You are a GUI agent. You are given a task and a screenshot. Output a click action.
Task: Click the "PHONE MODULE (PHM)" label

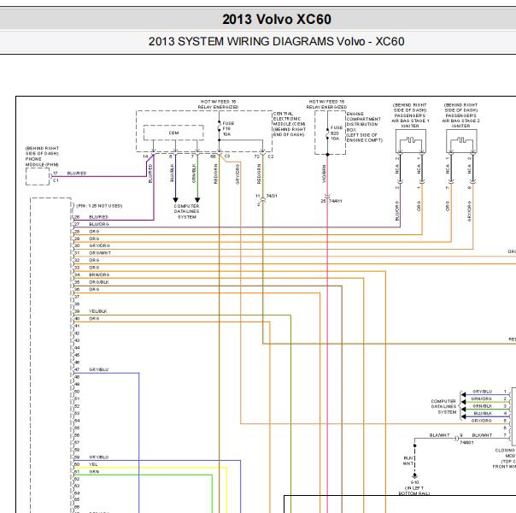[x=42, y=162]
